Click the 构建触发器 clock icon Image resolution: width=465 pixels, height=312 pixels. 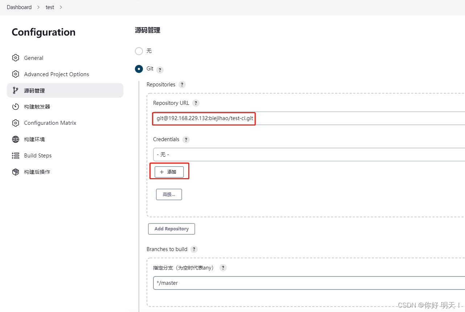[16, 107]
